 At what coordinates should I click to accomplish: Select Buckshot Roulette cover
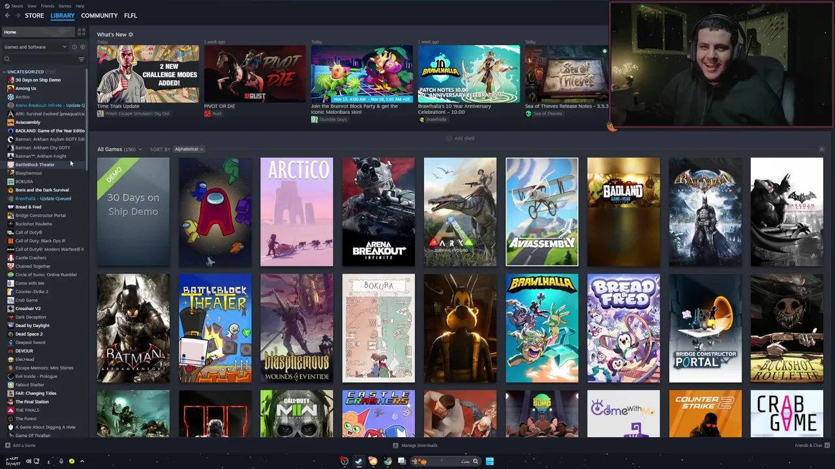(787, 328)
